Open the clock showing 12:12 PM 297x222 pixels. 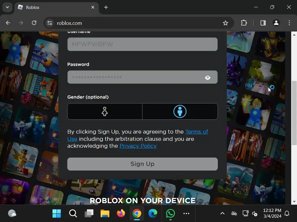tap(272, 213)
